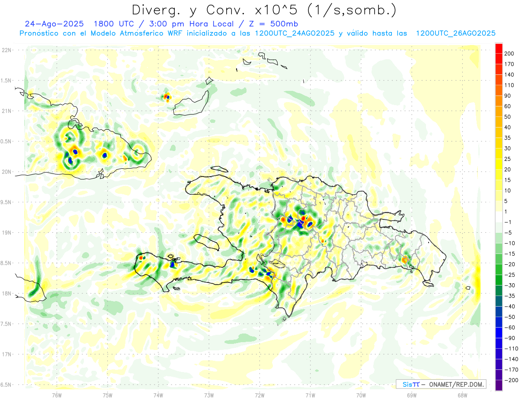The image size is (519, 401).
Task: Click the "21N" latitude label
Action: pos(6,111)
